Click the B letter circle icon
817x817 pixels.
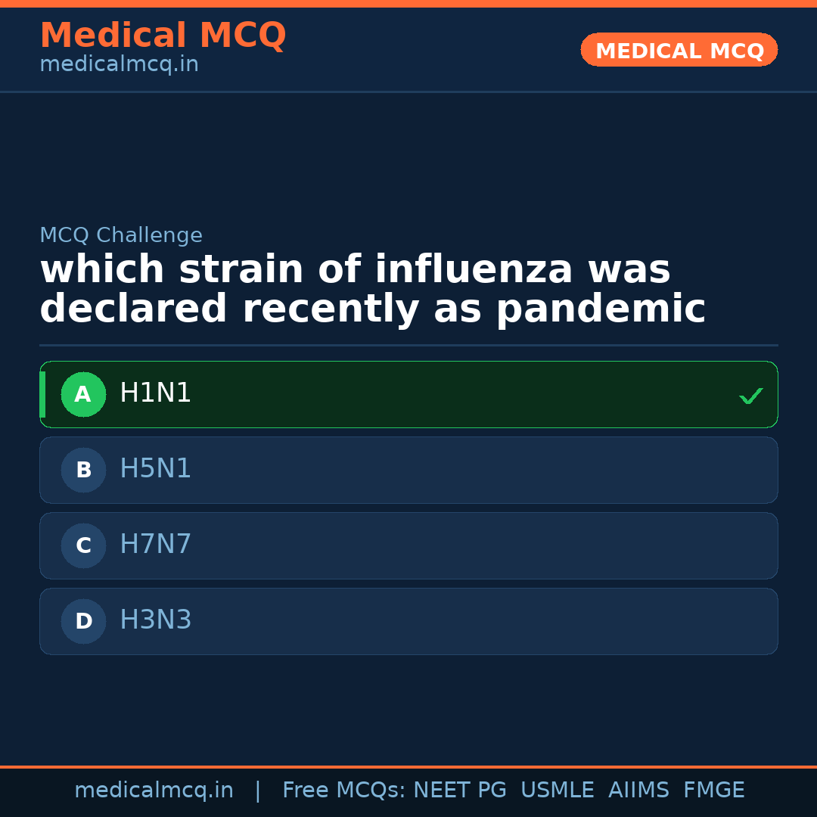click(83, 470)
